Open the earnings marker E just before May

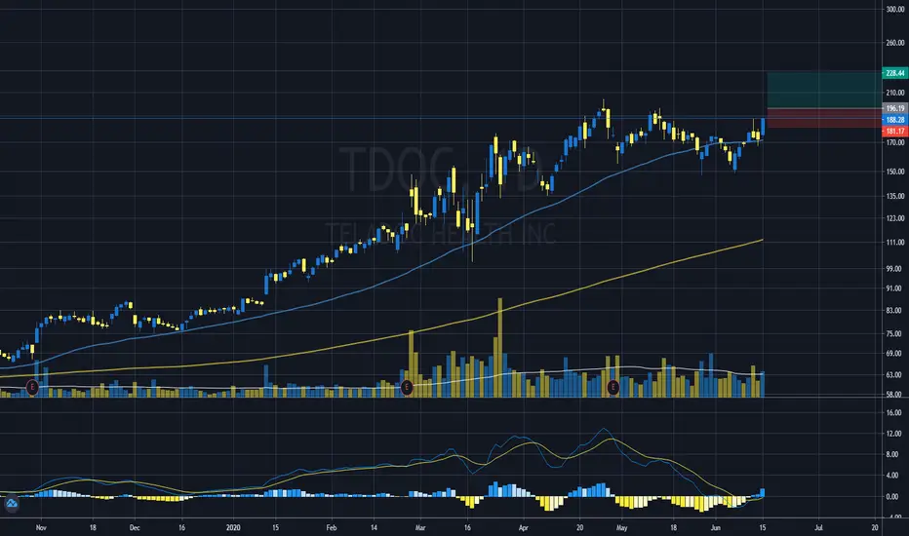[613, 387]
